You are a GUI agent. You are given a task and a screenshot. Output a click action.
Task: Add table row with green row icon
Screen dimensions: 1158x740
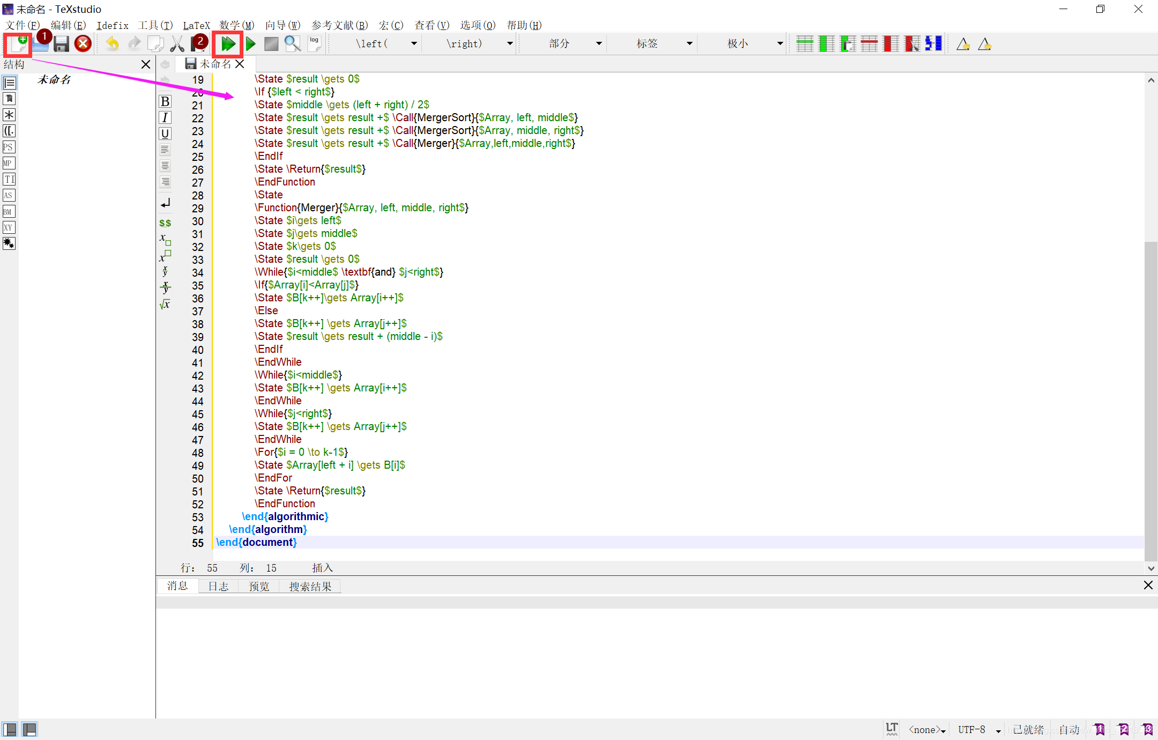(x=805, y=44)
